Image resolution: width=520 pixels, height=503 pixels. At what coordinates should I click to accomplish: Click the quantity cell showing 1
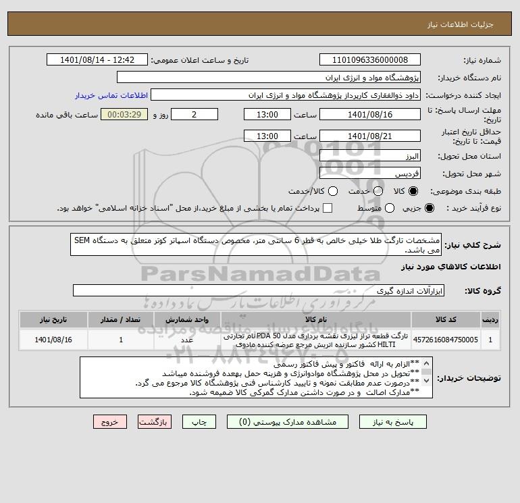coord(121,340)
